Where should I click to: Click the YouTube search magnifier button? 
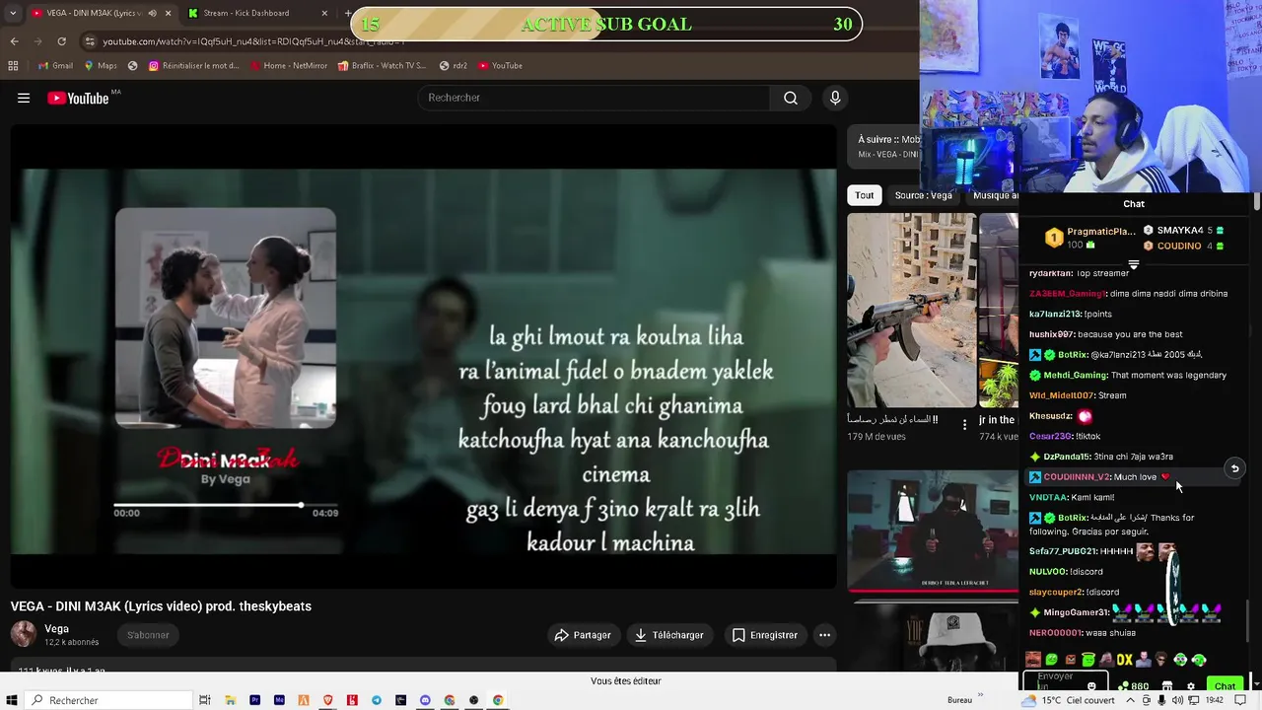click(x=791, y=98)
